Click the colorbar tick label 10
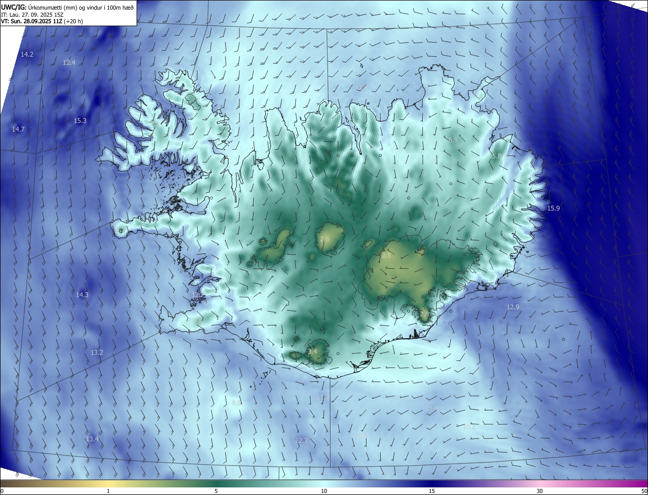This screenshot has height=495, width=648. [x=324, y=491]
